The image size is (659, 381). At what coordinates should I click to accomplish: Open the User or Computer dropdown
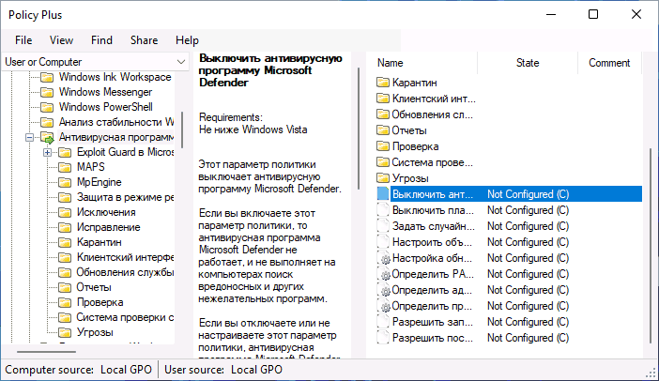click(x=96, y=62)
